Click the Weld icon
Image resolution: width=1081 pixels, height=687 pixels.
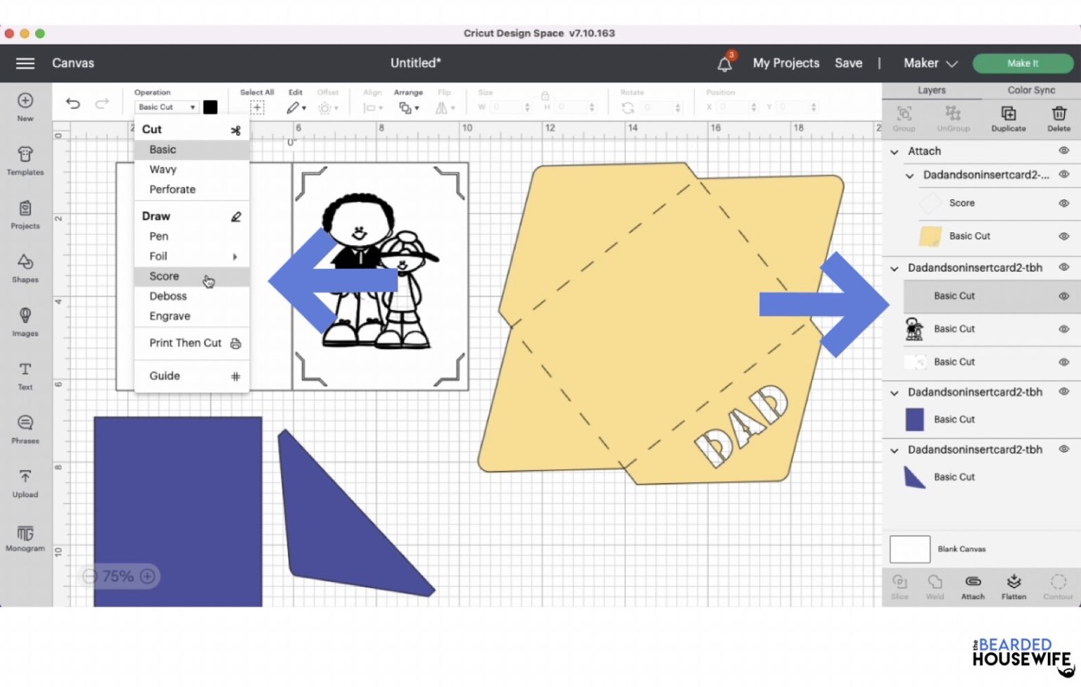click(x=935, y=583)
